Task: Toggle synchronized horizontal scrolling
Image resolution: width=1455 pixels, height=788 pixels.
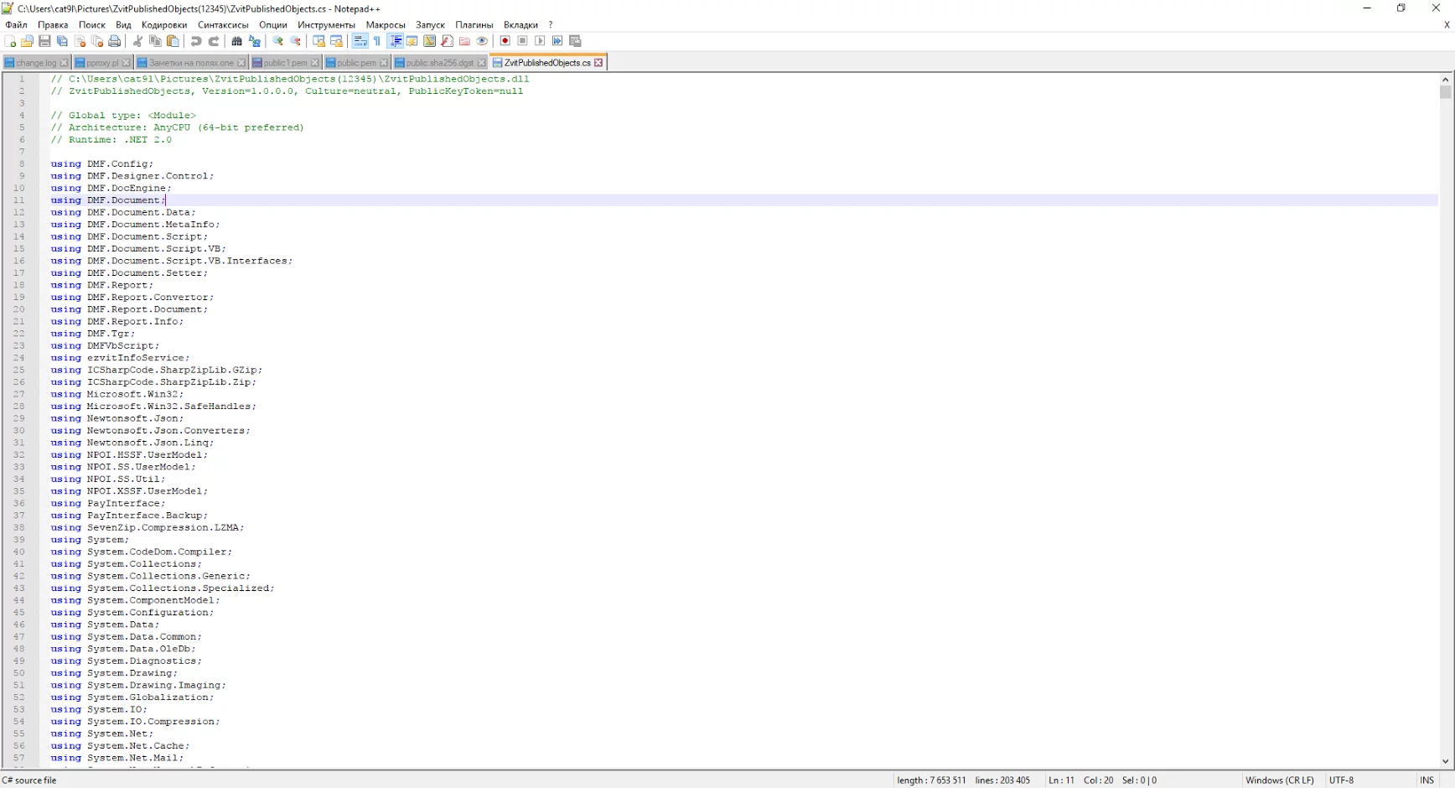Action: click(336, 41)
